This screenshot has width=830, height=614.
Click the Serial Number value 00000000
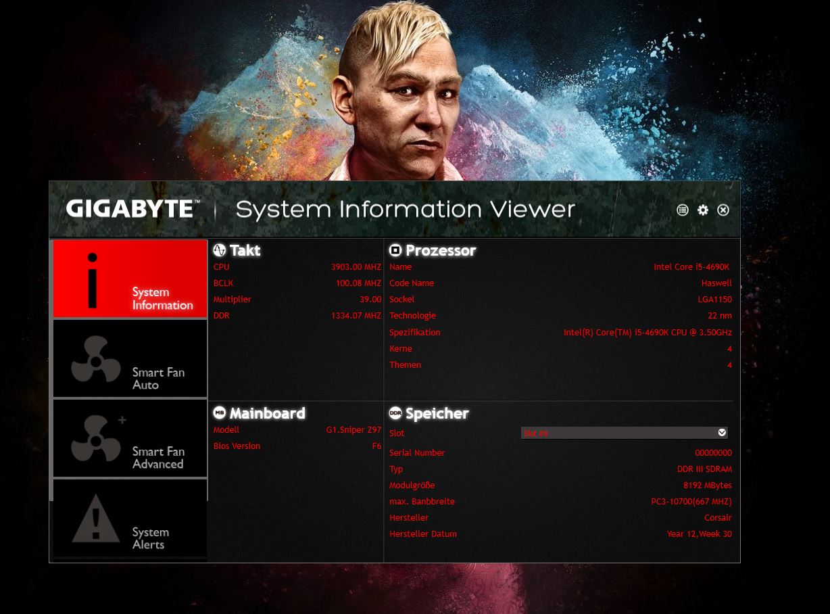pyautogui.click(x=713, y=453)
